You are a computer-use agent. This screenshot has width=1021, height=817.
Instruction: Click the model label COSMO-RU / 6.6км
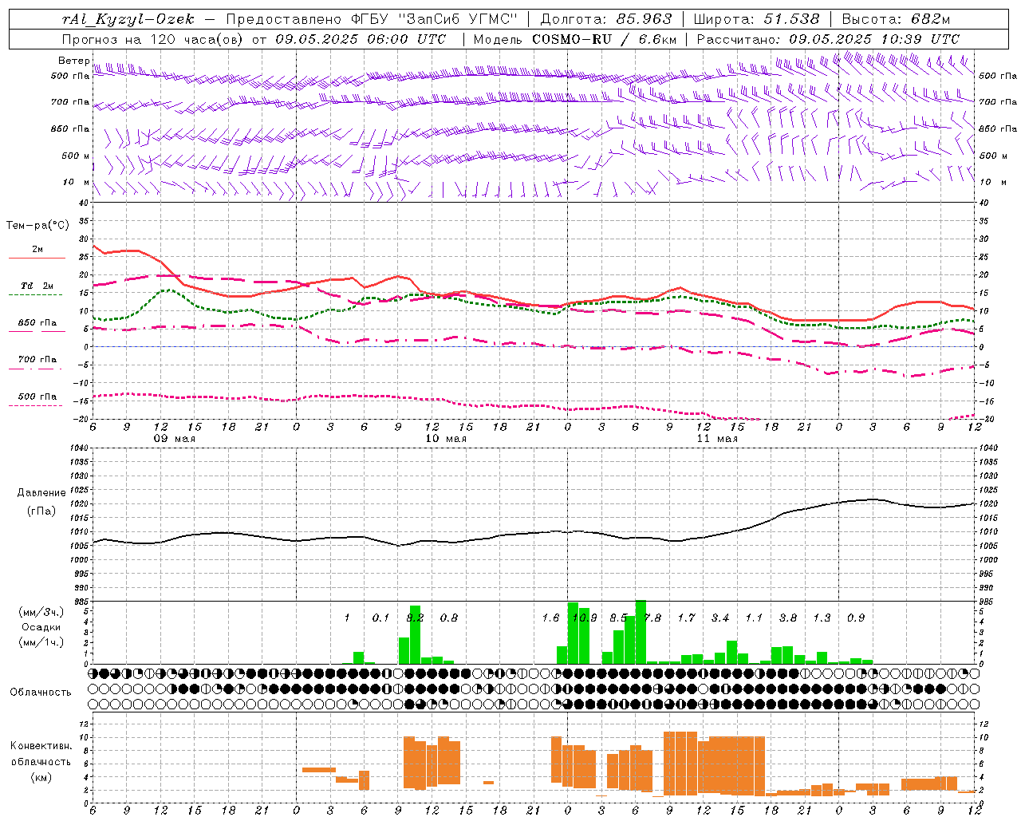click(605, 39)
